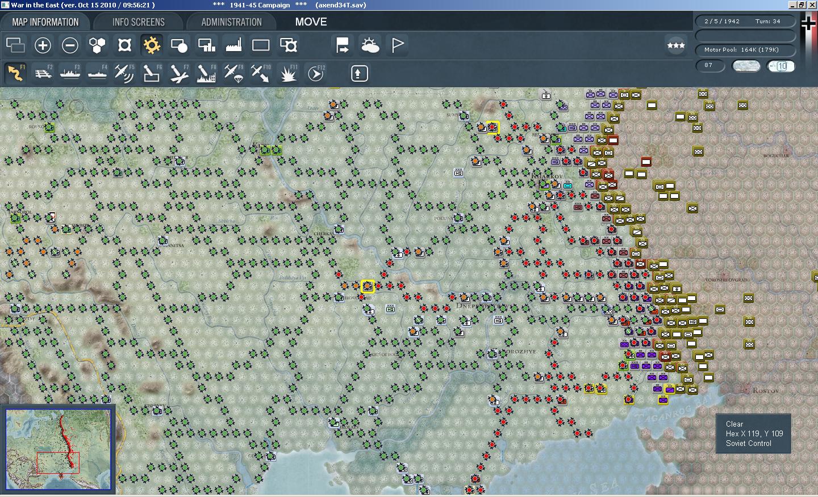Open the Administration tab
Image resolution: width=818 pixels, height=497 pixels.
(x=231, y=22)
